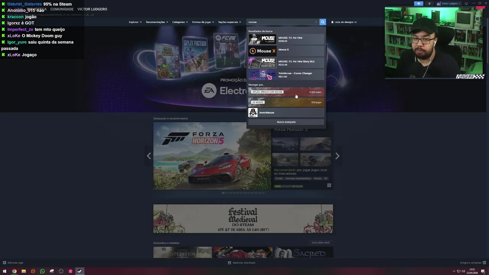Open the Gerenciar downloads icon

230,263
